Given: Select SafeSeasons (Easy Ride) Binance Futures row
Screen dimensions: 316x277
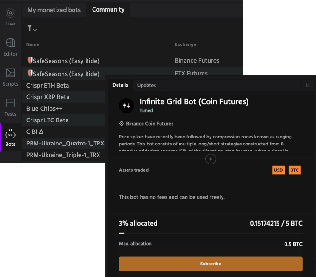Looking at the screenshot, I should click(132, 61).
